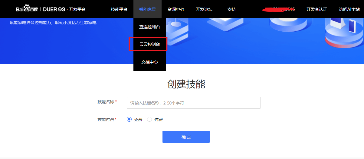
Task: Click the DuerOS logo in header
Action: click(x=54, y=9)
